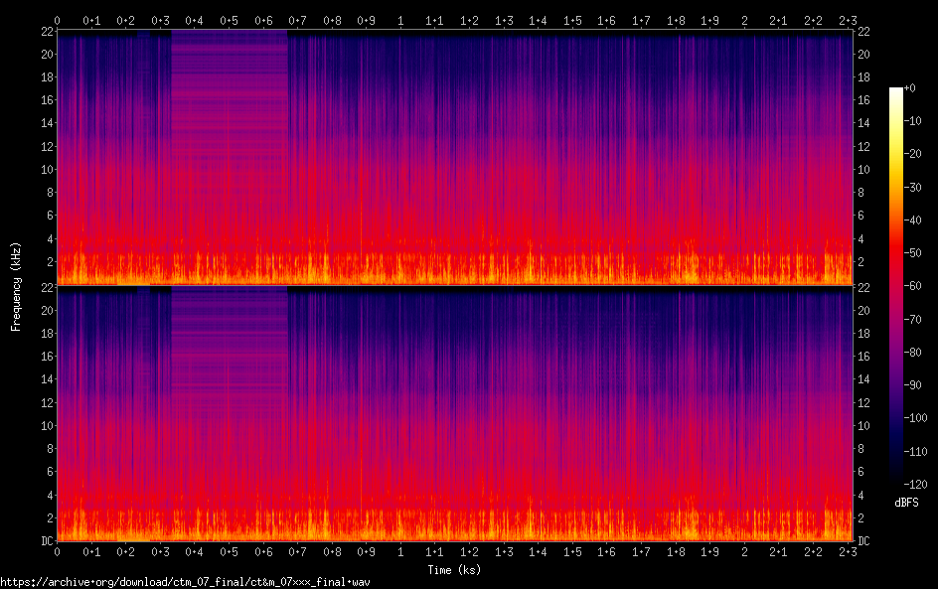Click the "-40" value on the color scale

point(913,221)
